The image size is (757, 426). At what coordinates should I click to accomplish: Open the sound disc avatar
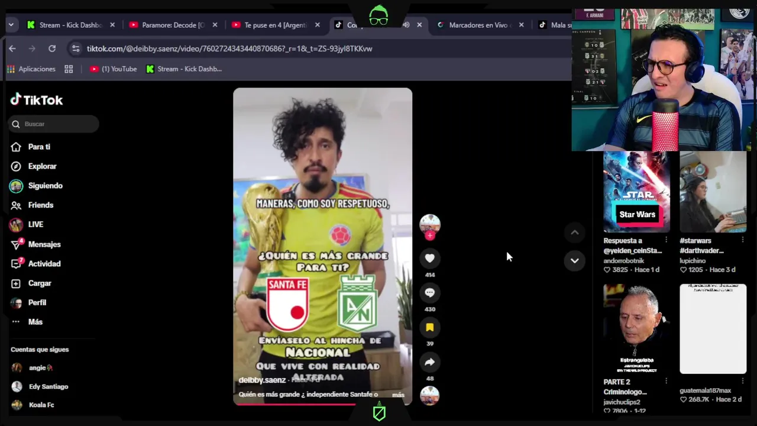click(x=430, y=395)
